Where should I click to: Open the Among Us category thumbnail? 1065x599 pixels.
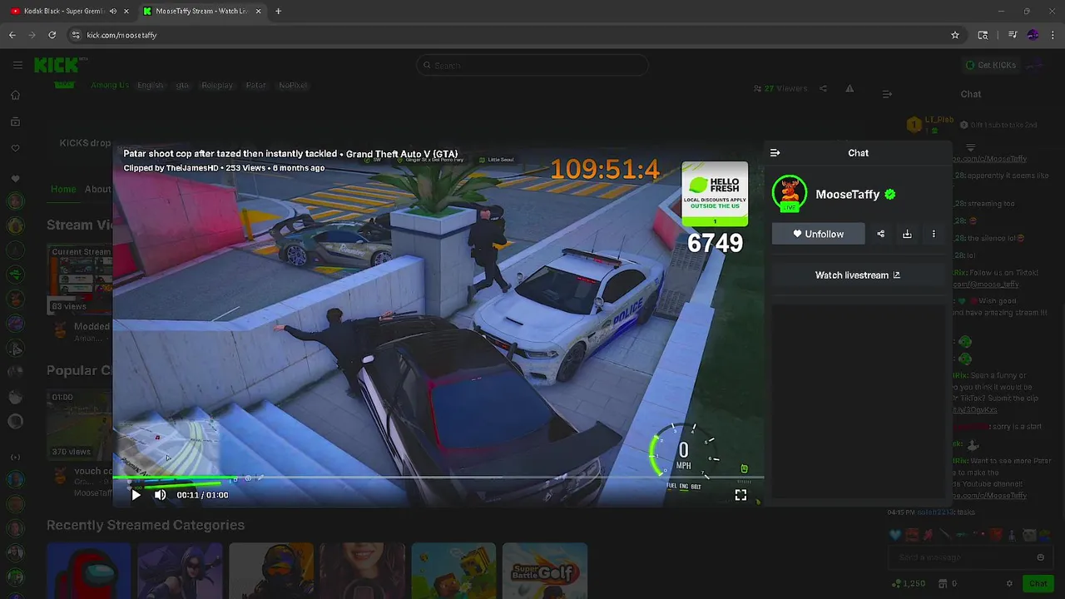click(88, 571)
